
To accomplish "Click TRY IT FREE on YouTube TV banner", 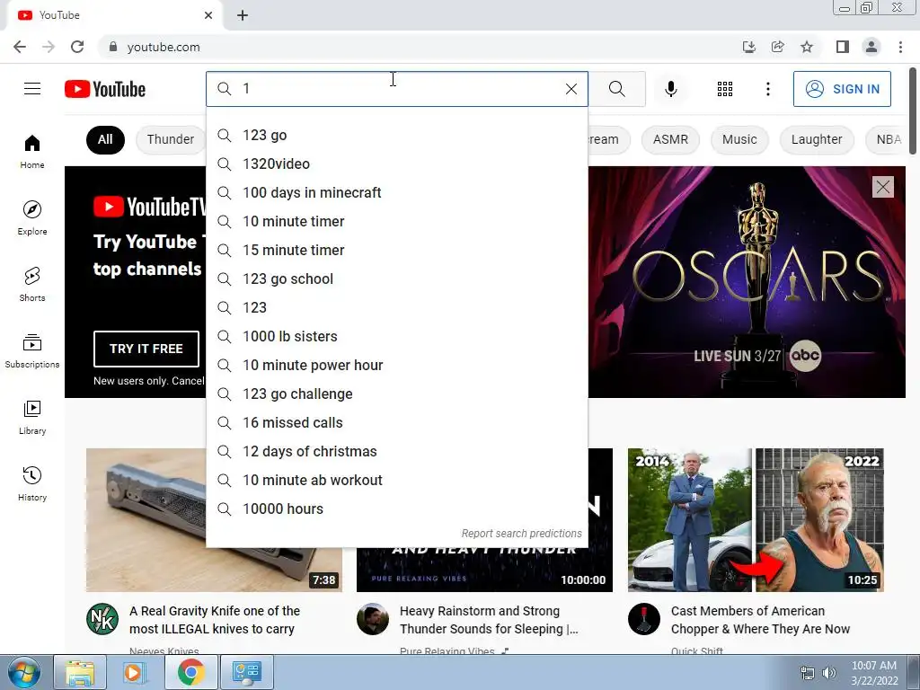I will [146, 349].
